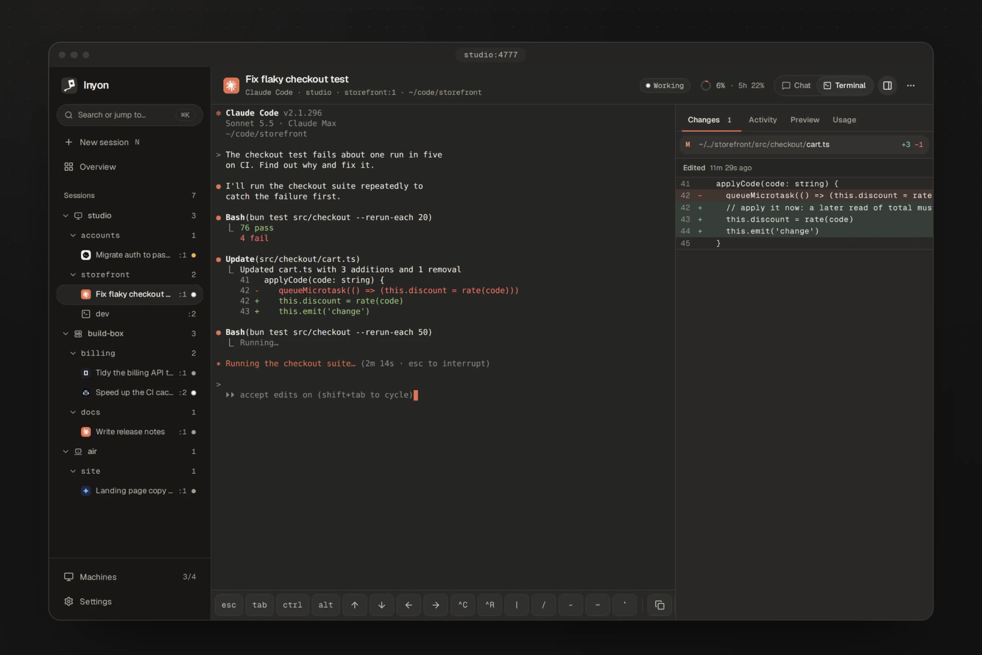Switch to Terminal view
Image resolution: width=982 pixels, height=655 pixels.
844,85
